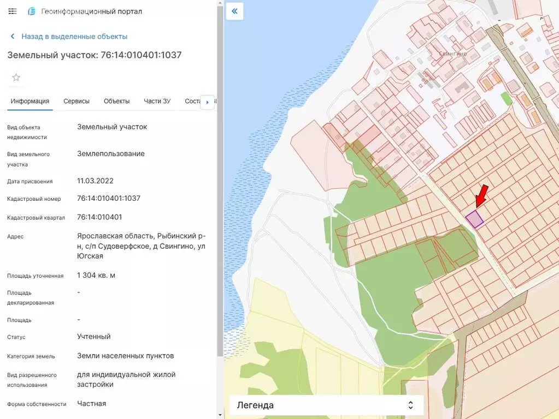
Task: Click the cadastral number 76:14:010401:1037 value
Action: (108, 199)
